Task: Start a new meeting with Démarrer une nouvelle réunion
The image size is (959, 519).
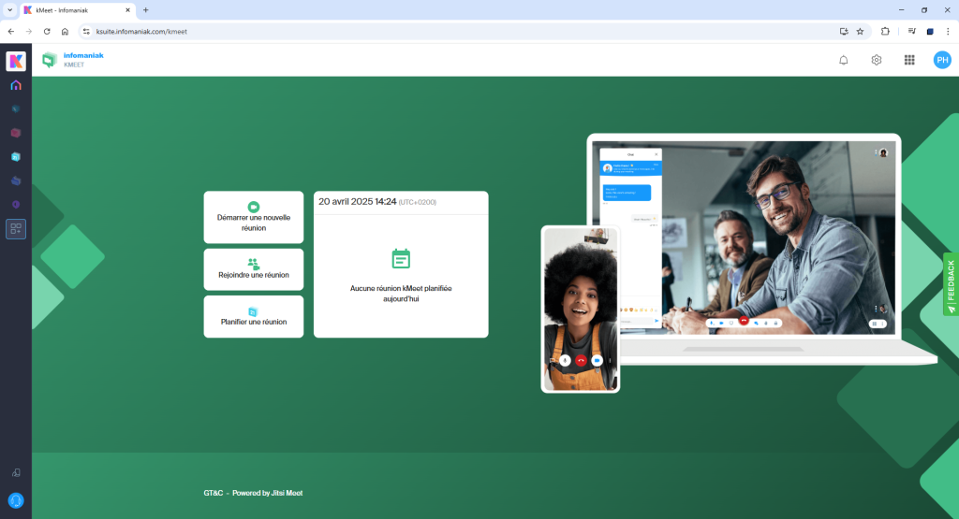Action: [254, 217]
